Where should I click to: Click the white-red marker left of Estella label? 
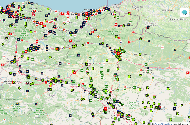(69, 63)
